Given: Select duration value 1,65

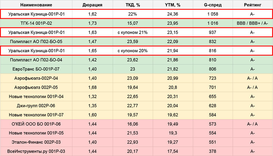Looking at the screenshot, I should point(92,51).
